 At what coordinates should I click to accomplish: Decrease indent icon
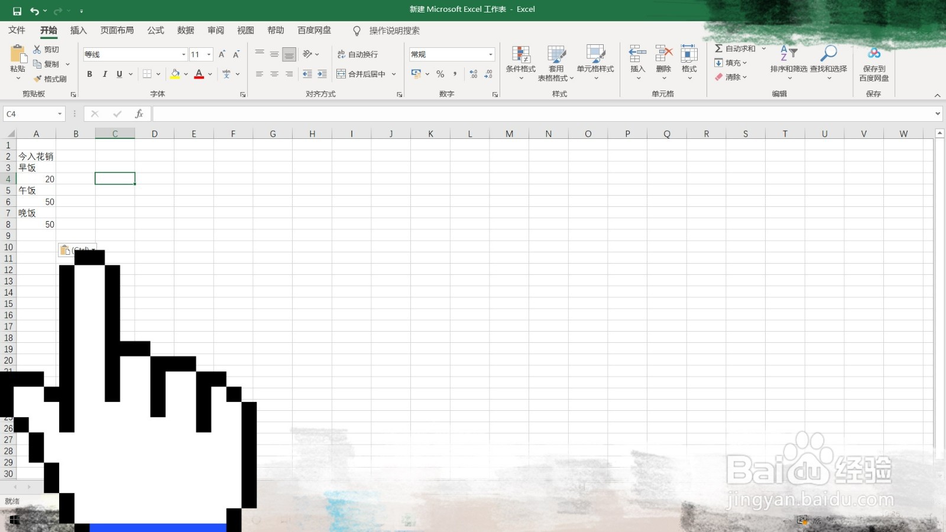click(307, 74)
